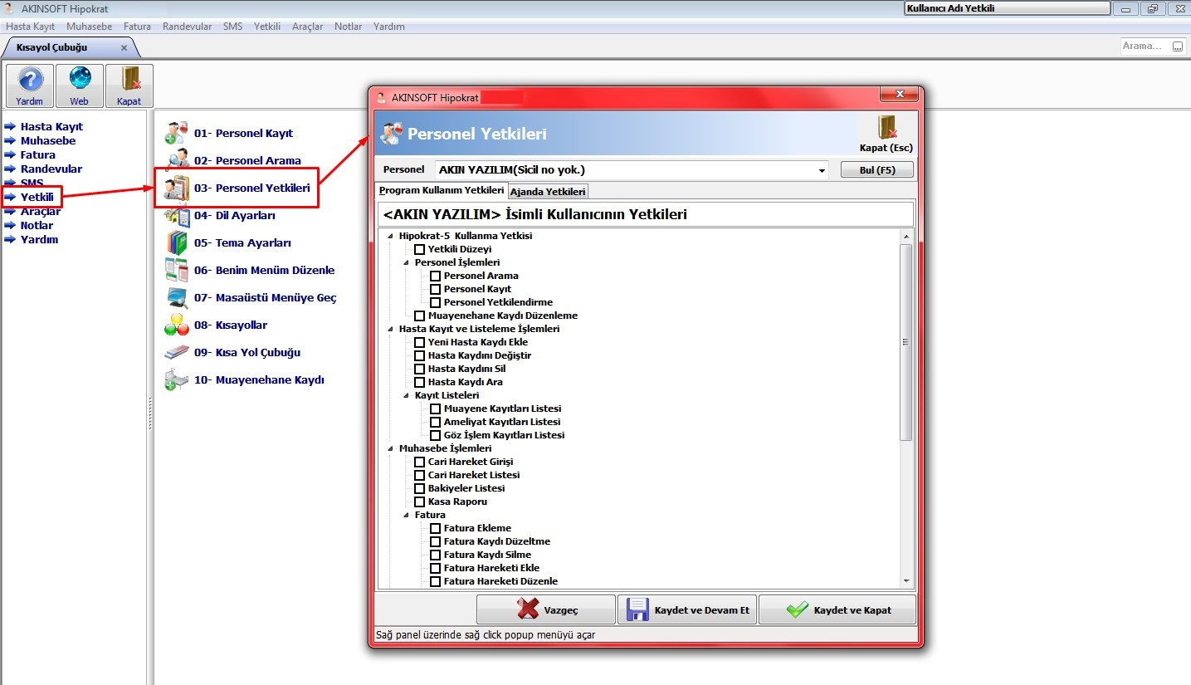Viewport: 1191px width, 685px height.
Task: Open the Hasta Kayıt menu
Action: [31, 27]
